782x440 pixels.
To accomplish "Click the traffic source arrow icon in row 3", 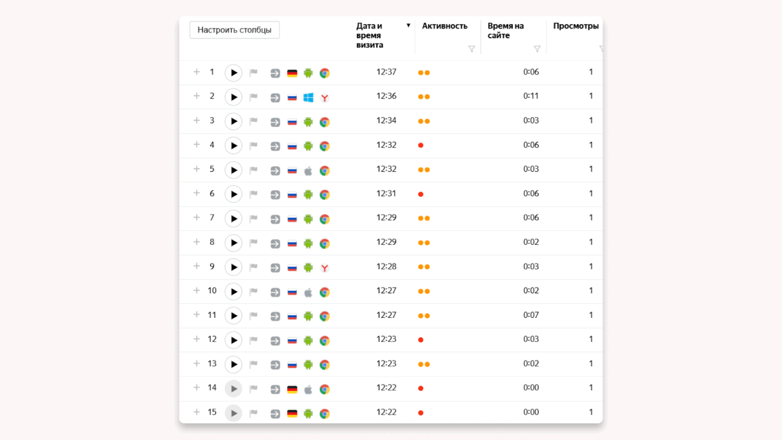I will [x=275, y=122].
